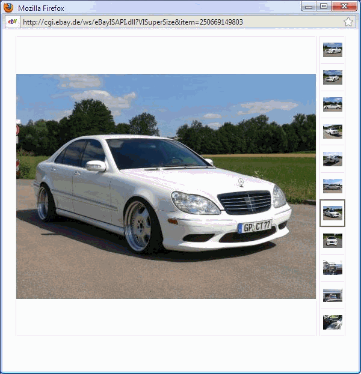Open ninth thumbnail showing dashboard interior
This screenshot has width=361, height=374.
click(333, 268)
